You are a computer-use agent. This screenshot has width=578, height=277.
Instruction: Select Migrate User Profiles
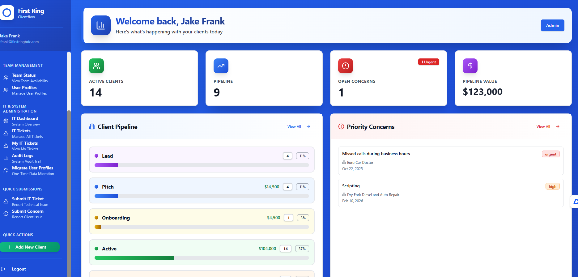(30, 170)
